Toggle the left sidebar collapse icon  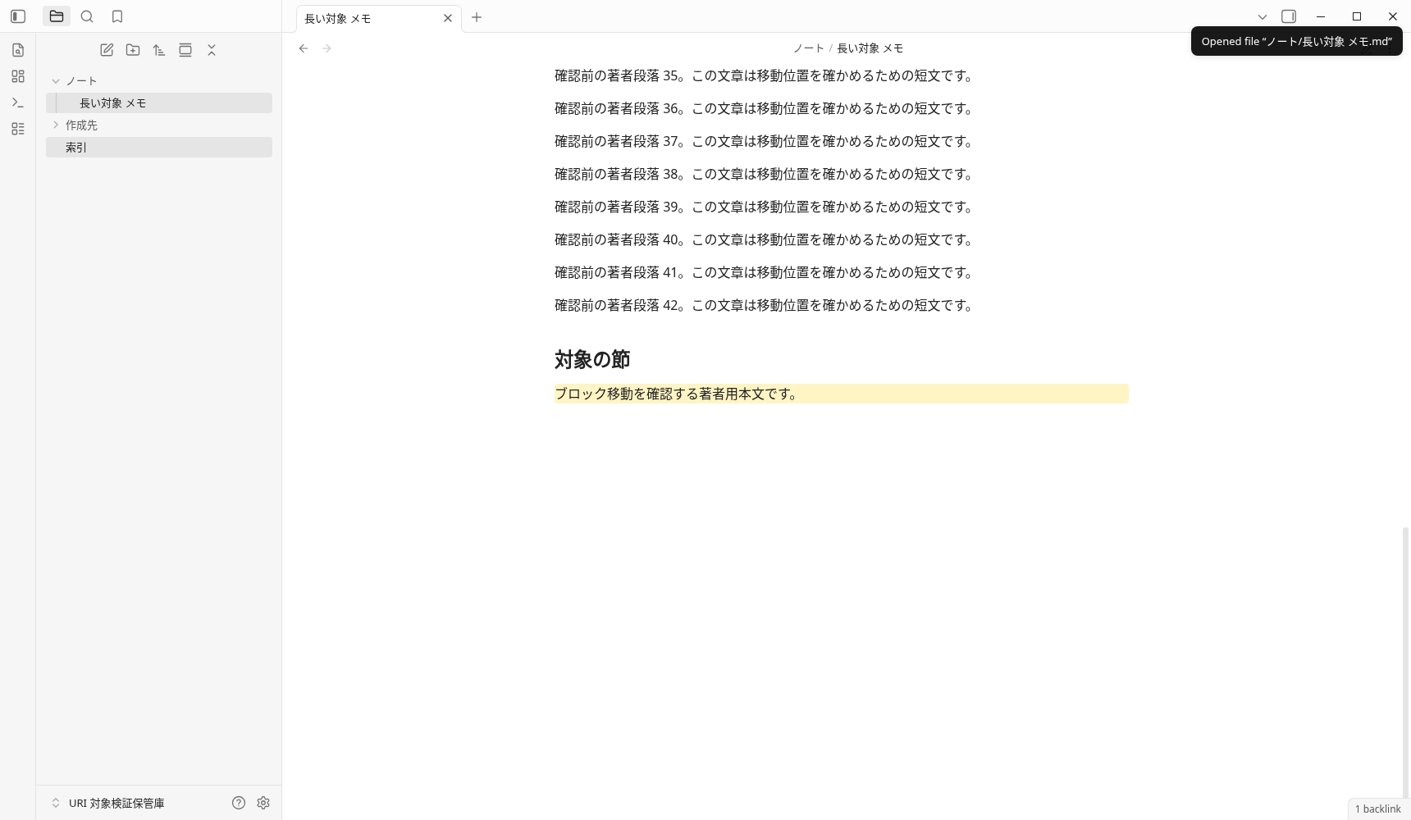click(18, 16)
